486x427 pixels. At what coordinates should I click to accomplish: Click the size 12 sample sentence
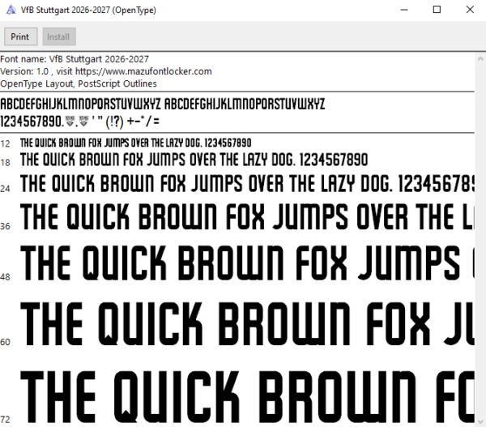[x=135, y=143]
